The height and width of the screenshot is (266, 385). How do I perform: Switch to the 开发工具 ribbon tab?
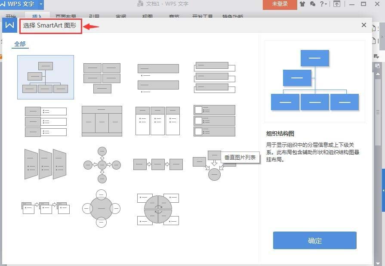coord(202,16)
